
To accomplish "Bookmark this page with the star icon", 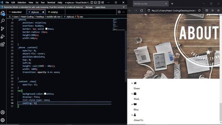I will pyautogui.click(x=199, y=10).
